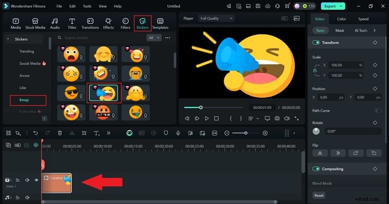Screen dimensions: 389x204
Task: Show more property tabs with right chevron
Action: pyautogui.click(x=374, y=31)
